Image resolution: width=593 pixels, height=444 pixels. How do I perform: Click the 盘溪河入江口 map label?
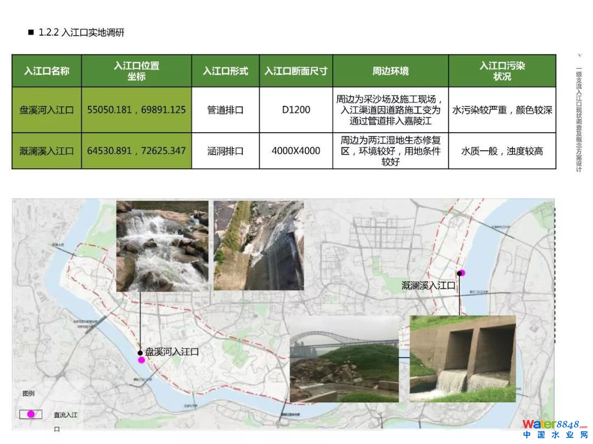coord(172,351)
